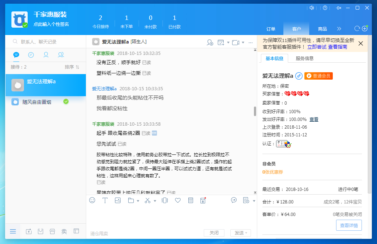Click the 查看详情 button

click(x=349, y=225)
